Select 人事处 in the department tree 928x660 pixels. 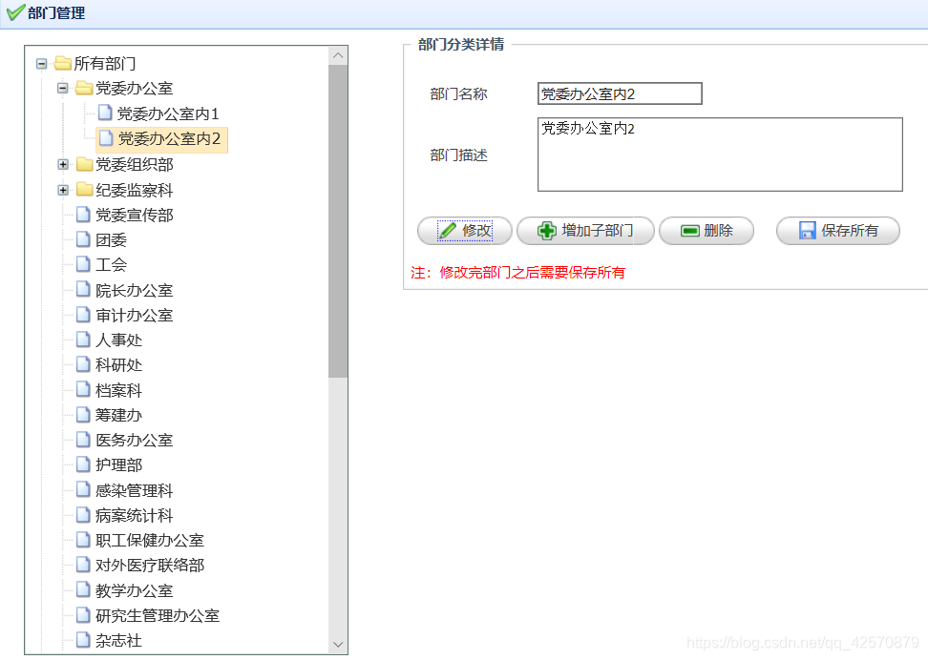(x=119, y=340)
